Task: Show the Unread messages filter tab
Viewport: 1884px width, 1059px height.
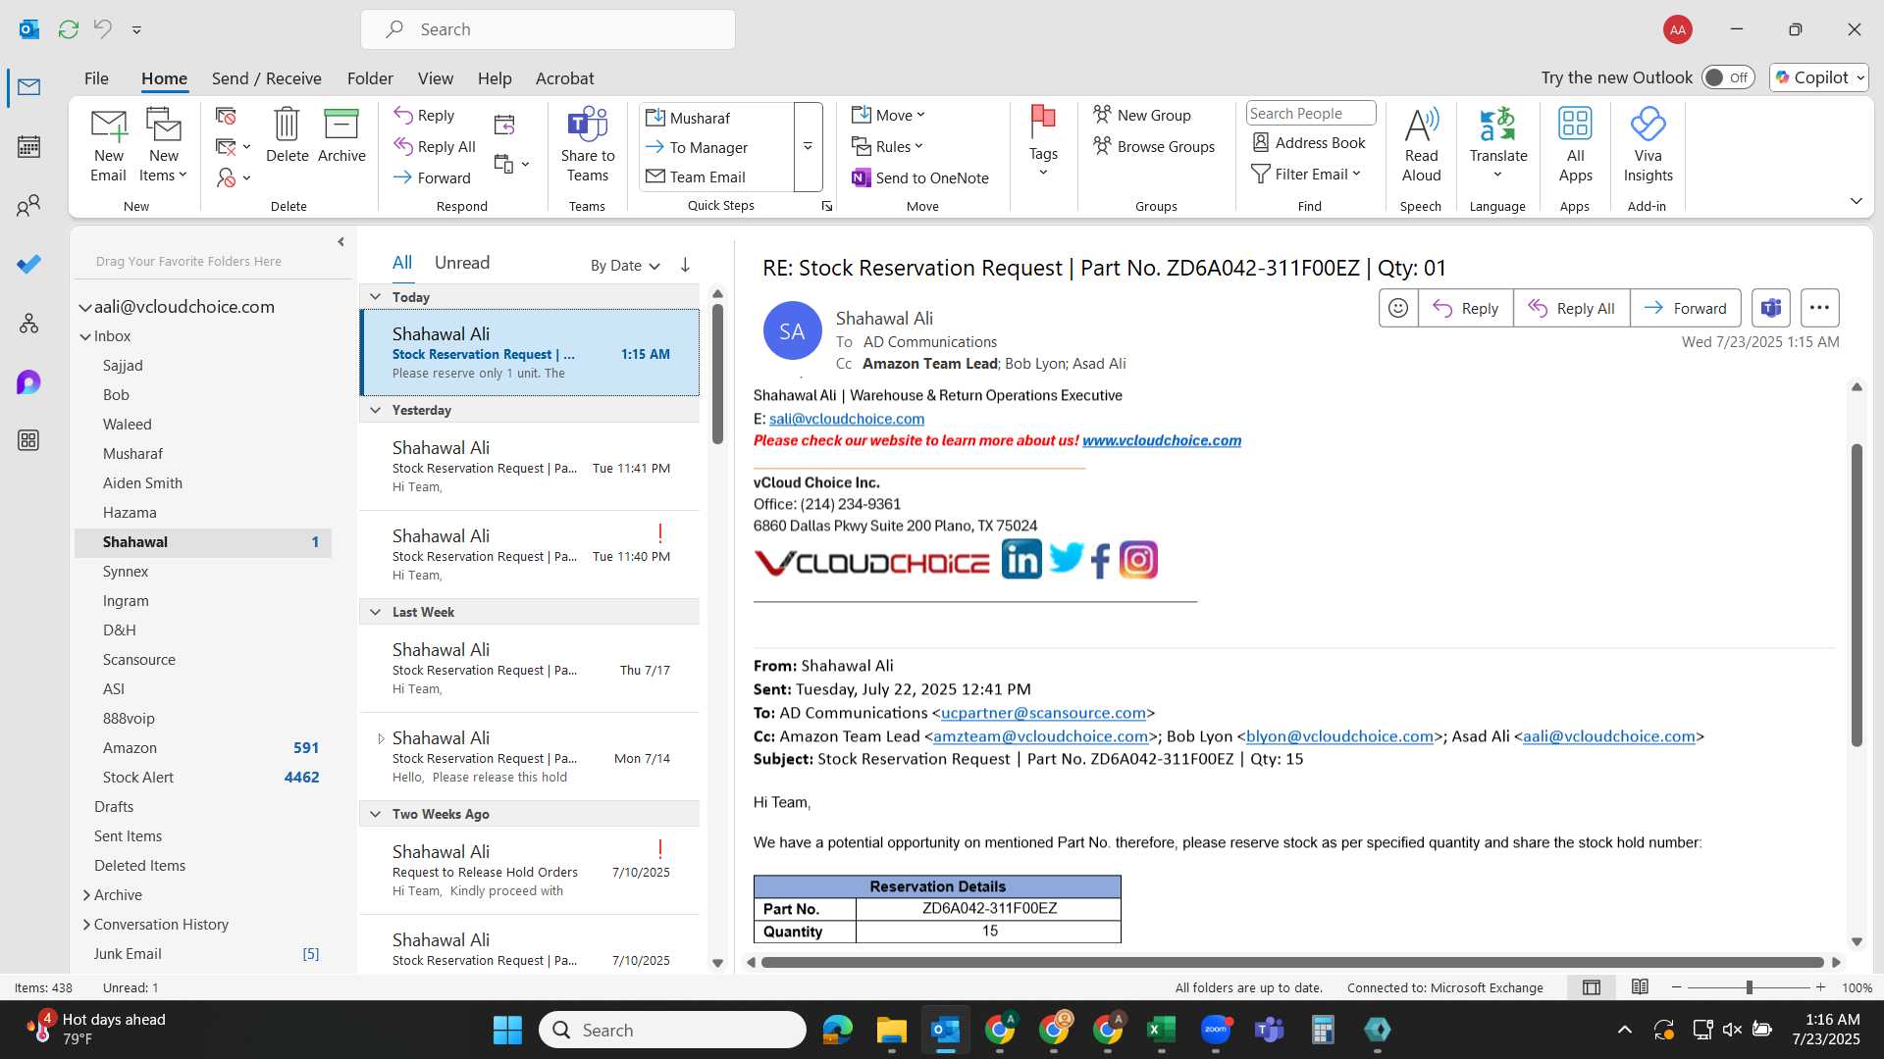Action: pos(461,263)
